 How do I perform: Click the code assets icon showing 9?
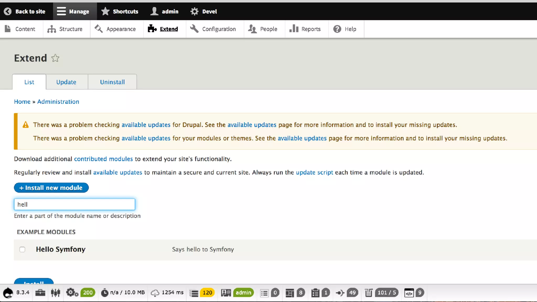point(409,293)
